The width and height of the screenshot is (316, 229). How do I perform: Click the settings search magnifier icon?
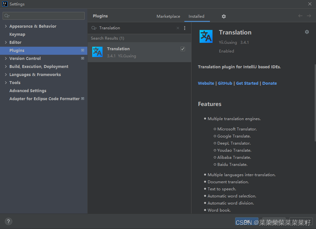(x=7, y=16)
